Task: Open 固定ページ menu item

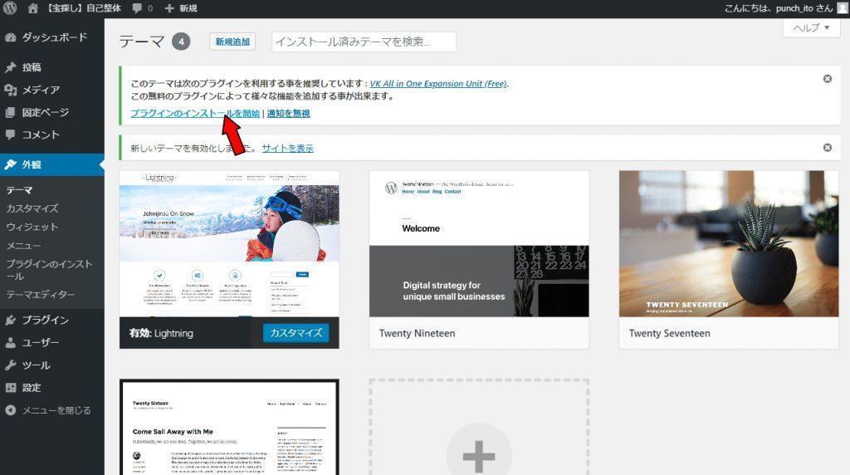Action: coord(52,112)
